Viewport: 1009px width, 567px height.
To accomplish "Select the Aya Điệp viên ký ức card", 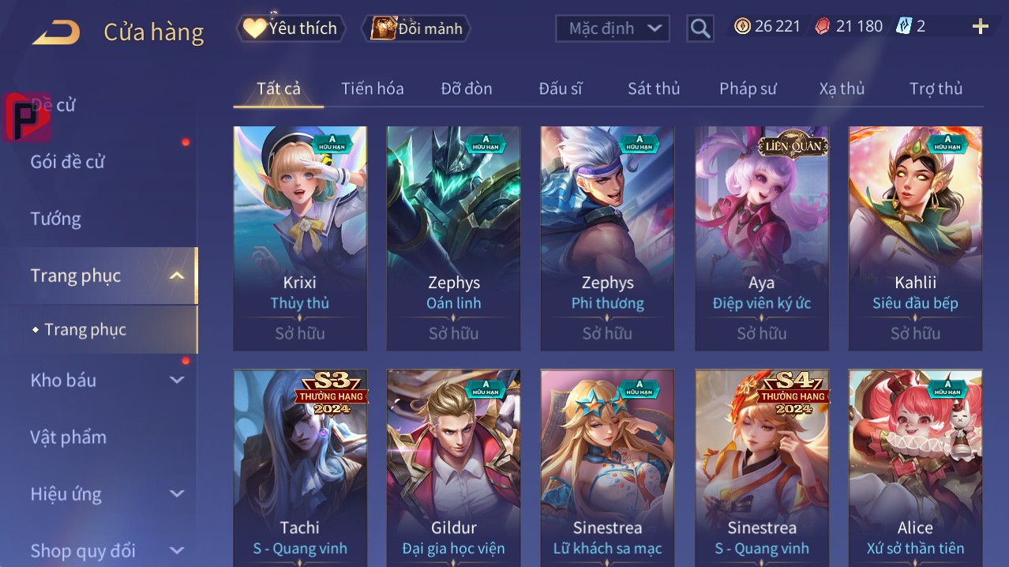I will tap(762, 238).
